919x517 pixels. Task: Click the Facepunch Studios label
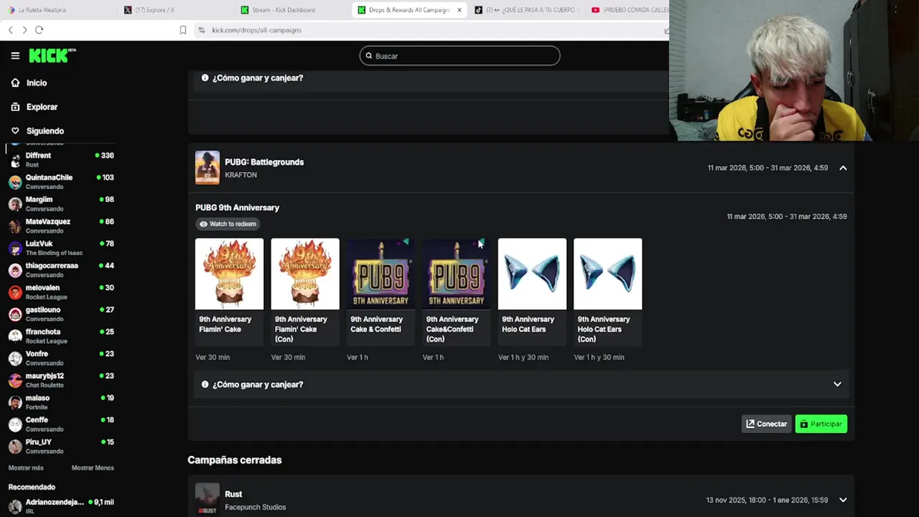click(x=255, y=508)
